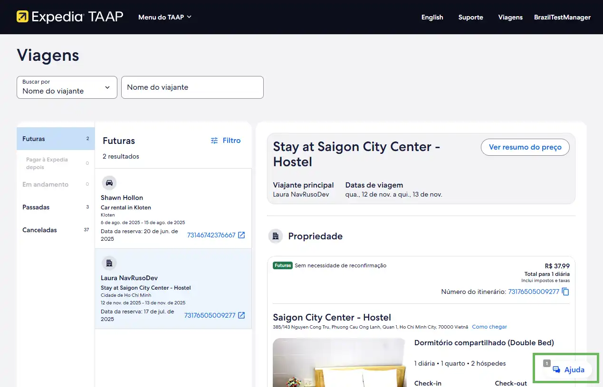Click the filter sliders icon
Screen dimensions: 603x387
click(x=214, y=141)
